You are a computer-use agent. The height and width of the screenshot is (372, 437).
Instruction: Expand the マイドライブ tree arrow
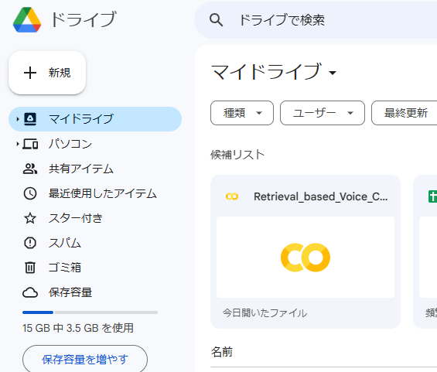18,119
